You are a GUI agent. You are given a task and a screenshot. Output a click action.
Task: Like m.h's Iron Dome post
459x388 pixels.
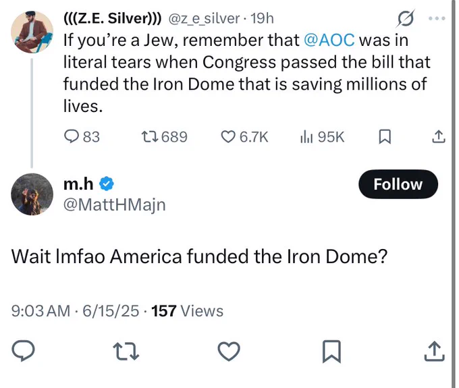229,351
